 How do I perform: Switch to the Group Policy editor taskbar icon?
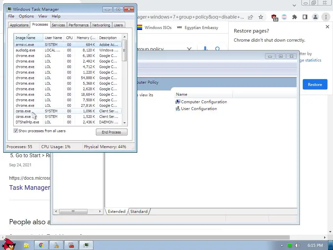pyautogui.click(x=56, y=245)
